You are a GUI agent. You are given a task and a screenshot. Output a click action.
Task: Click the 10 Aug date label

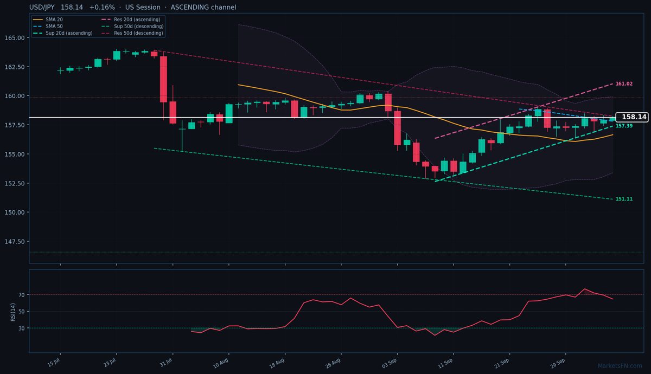coord(221,363)
